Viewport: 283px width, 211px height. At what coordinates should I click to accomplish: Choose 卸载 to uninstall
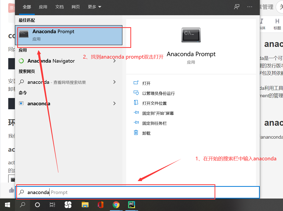(x=146, y=133)
